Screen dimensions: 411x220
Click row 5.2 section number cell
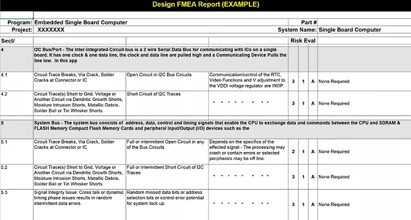click(16, 177)
